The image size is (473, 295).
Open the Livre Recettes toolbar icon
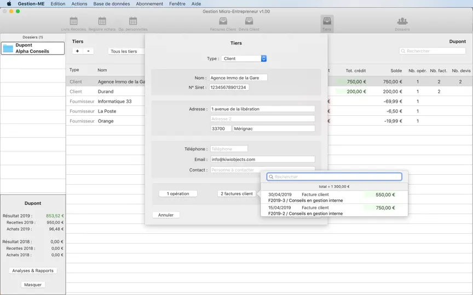pyautogui.click(x=73, y=24)
